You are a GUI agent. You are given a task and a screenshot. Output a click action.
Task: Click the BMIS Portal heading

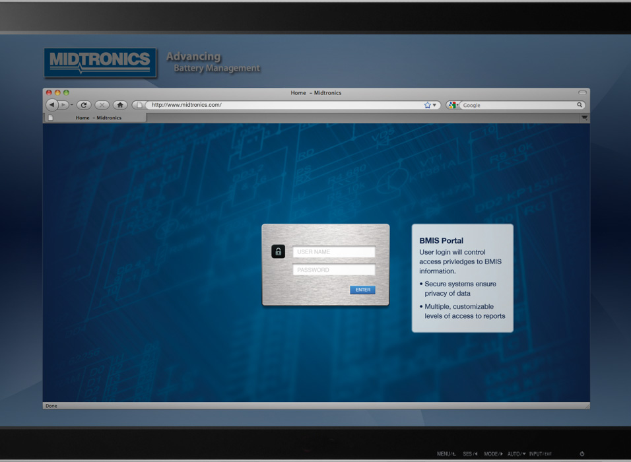(442, 241)
